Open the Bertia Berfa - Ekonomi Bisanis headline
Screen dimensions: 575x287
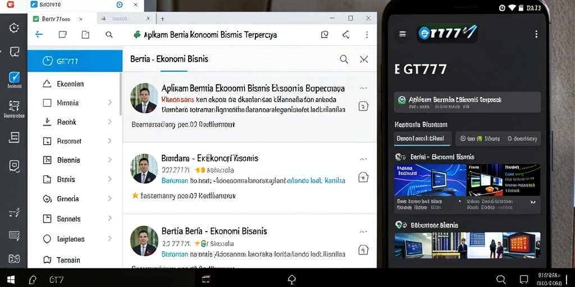[x=214, y=231]
